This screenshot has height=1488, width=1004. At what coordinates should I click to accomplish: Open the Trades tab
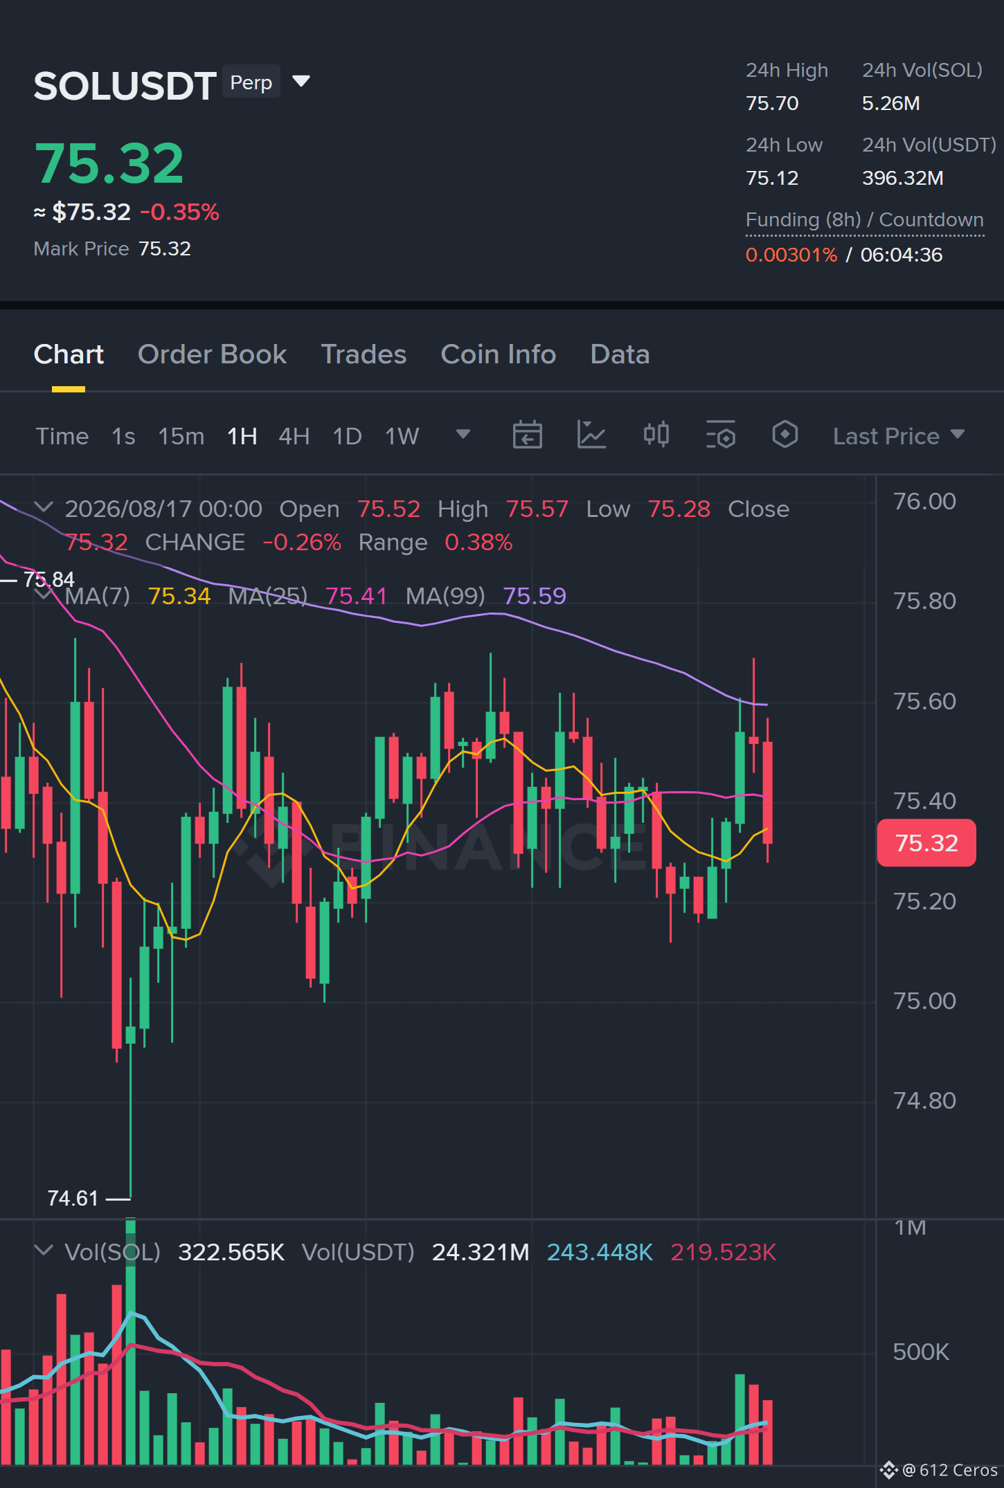364,354
